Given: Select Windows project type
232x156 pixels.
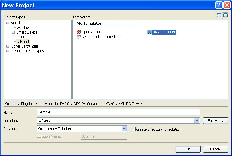Looking at the screenshot, I should tap(24, 28).
